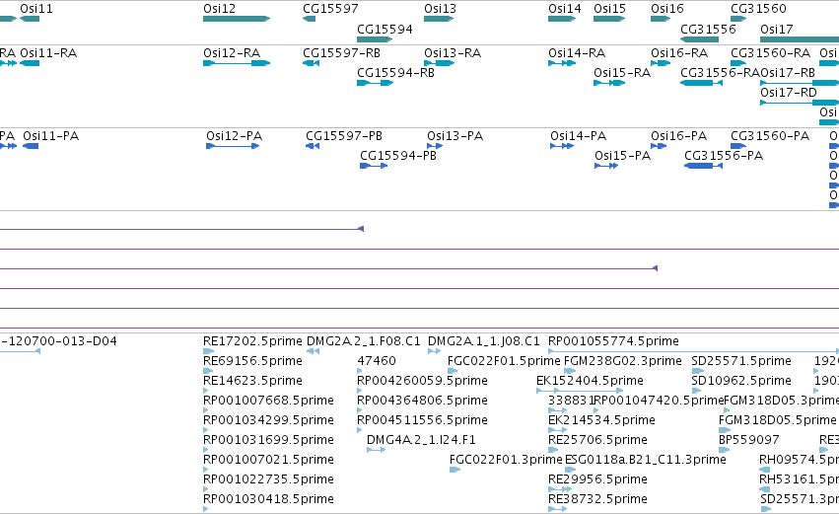839x514 pixels.
Task: Select the CG15594 gene bar
Action: (375, 39)
